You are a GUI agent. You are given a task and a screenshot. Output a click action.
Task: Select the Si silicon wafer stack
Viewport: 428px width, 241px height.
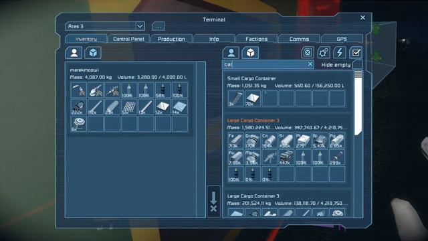pos(286,141)
